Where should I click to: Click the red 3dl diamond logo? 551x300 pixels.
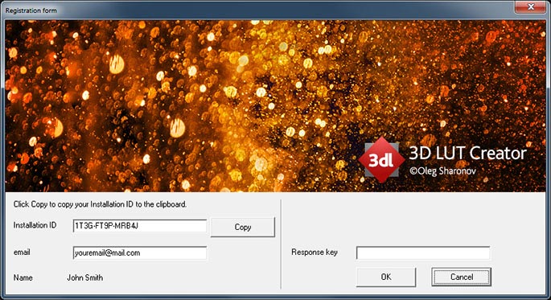point(381,160)
